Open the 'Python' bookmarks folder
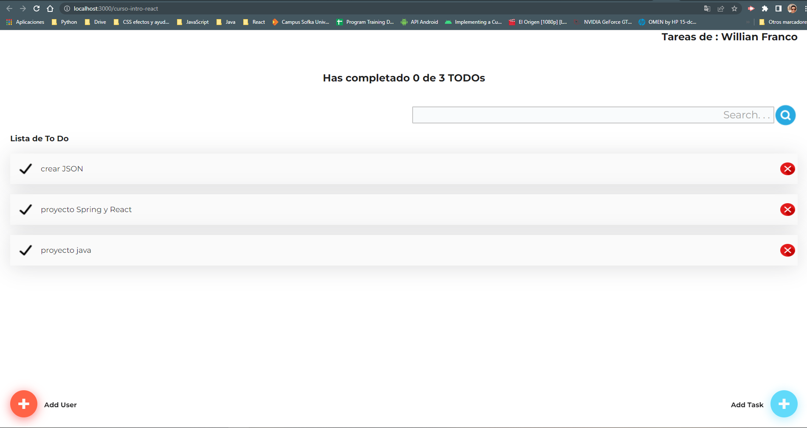Image resolution: width=807 pixels, height=428 pixels. [x=65, y=22]
